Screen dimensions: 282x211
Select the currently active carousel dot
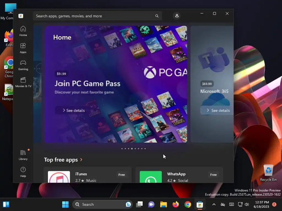point(132,149)
